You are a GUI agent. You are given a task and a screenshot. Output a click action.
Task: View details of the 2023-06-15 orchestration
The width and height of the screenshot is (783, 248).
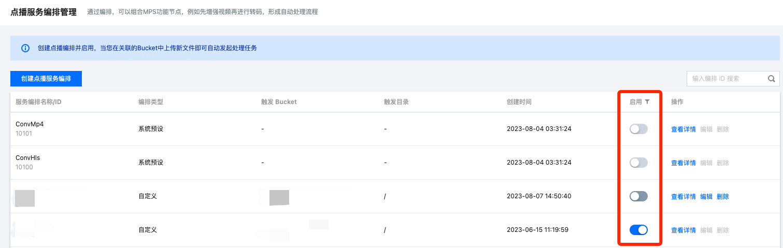click(683, 230)
